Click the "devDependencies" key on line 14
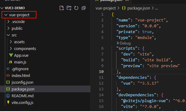186x111 pixels. point(136,95)
